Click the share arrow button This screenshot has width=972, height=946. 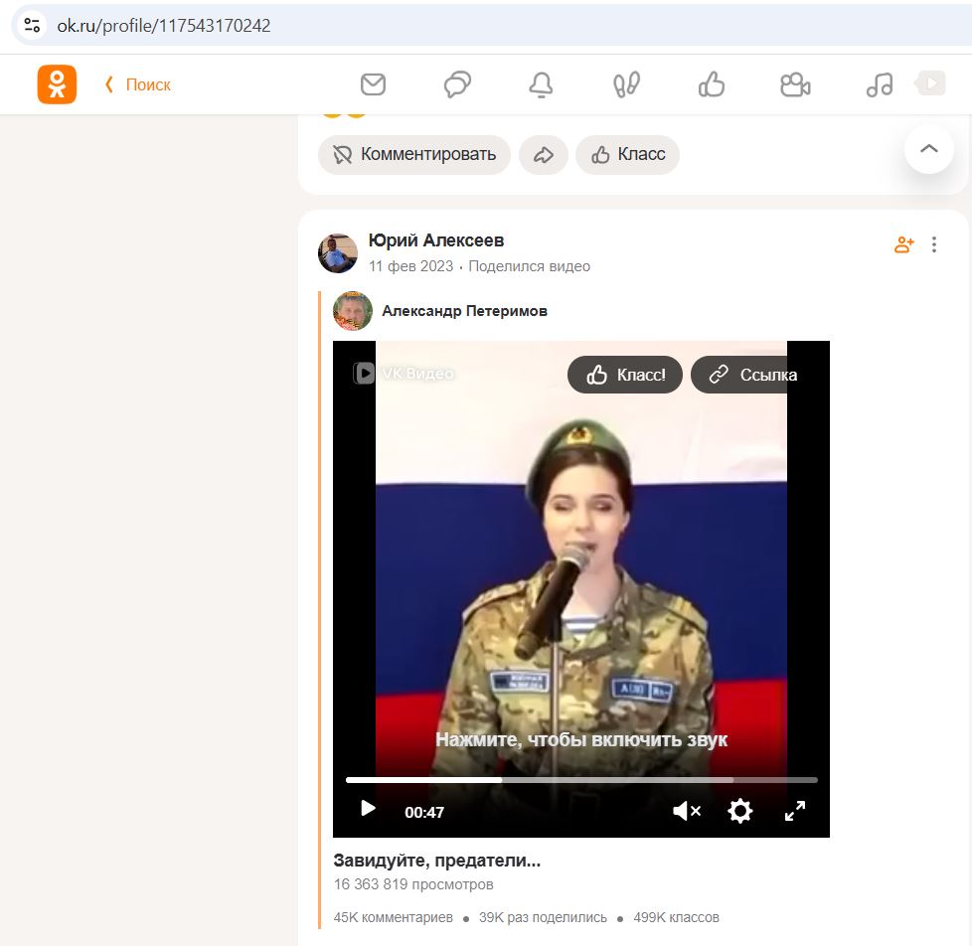tap(544, 154)
